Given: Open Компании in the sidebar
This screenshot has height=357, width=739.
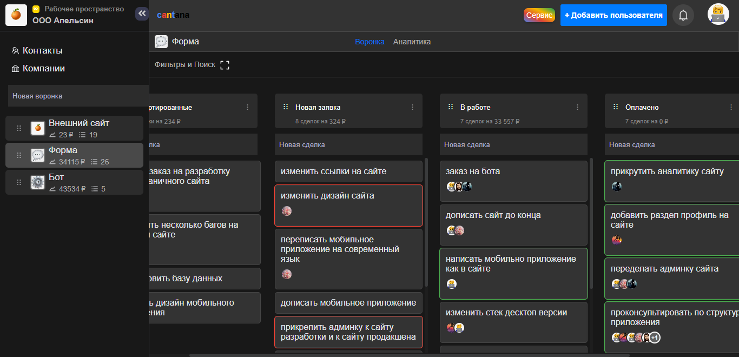Looking at the screenshot, I should pyautogui.click(x=44, y=69).
